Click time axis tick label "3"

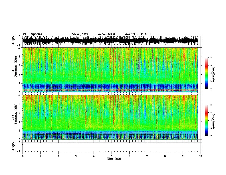[76, 156]
